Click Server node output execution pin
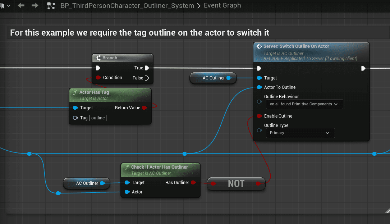This screenshot has width=390, height=224. [363, 68]
